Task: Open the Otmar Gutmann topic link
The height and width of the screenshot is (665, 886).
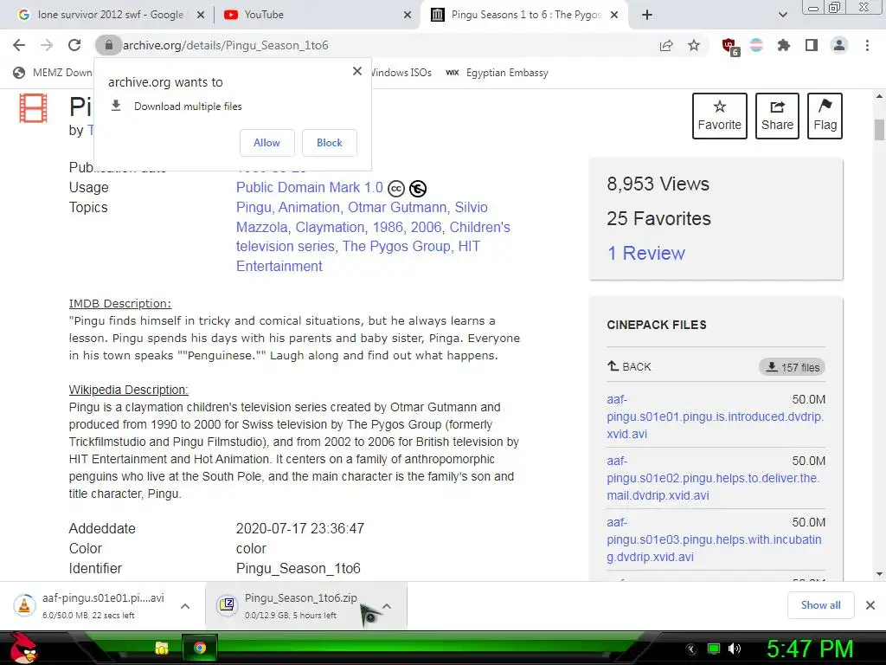Action: (396, 208)
